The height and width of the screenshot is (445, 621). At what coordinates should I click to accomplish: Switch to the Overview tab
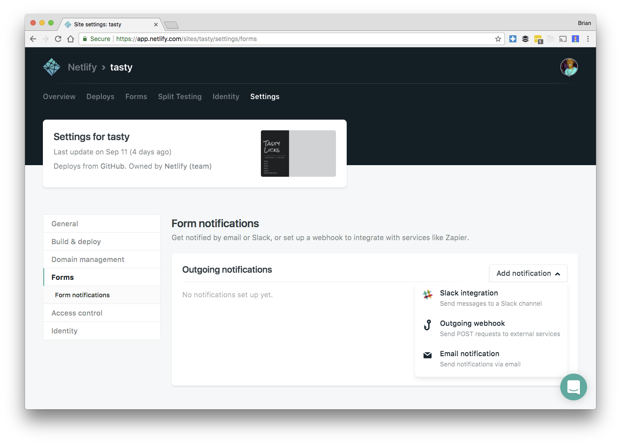pos(59,96)
